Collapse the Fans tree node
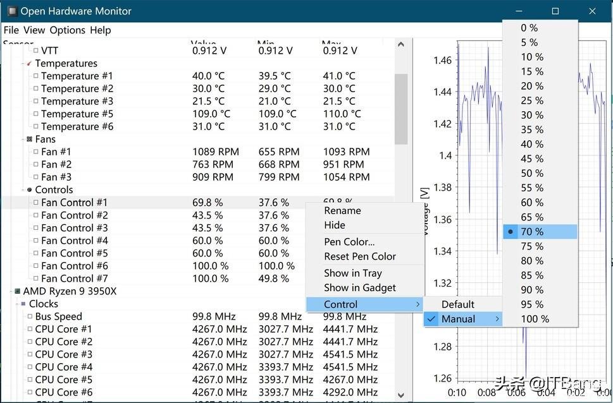The width and height of the screenshot is (613, 403). (23, 139)
